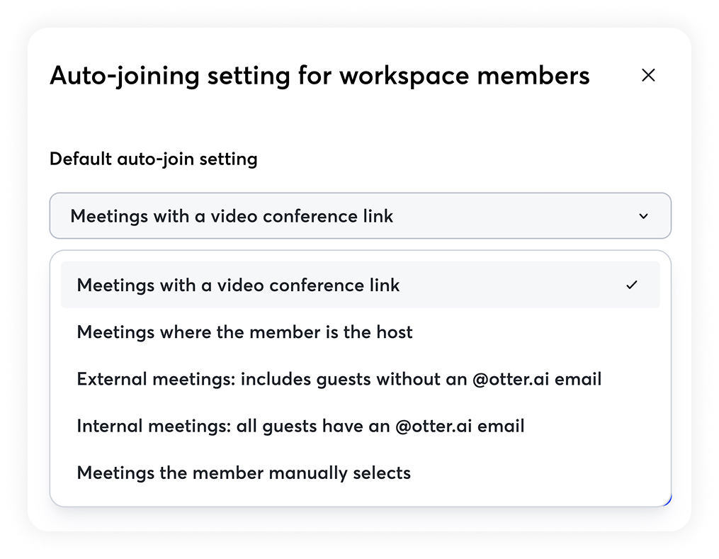Click the selected value text in the combo box
This screenshot has height=559, width=719.
coord(232,216)
